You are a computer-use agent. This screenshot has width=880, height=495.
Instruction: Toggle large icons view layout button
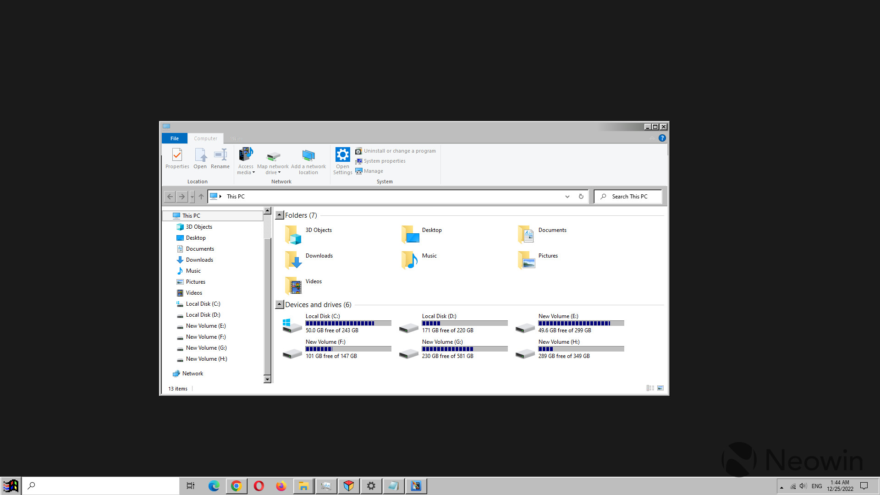[660, 388]
